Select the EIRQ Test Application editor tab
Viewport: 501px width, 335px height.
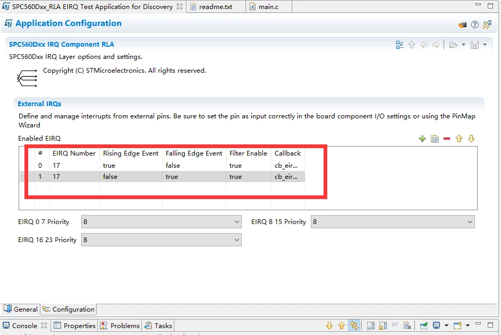coord(92,7)
